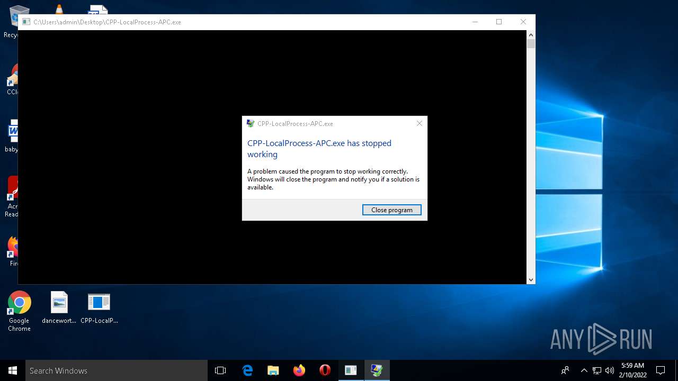This screenshot has height=381, width=678.
Task: Open Task View on taskbar
Action: pyautogui.click(x=220, y=370)
